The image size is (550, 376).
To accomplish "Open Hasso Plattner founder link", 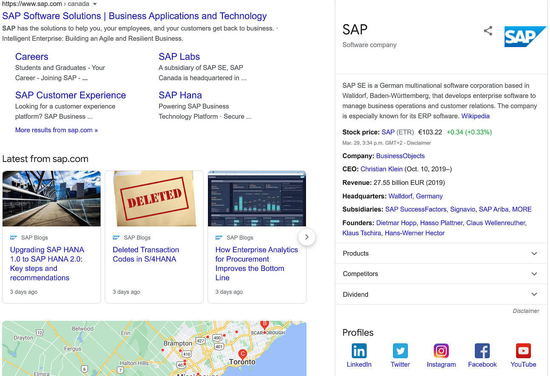I will point(441,223).
